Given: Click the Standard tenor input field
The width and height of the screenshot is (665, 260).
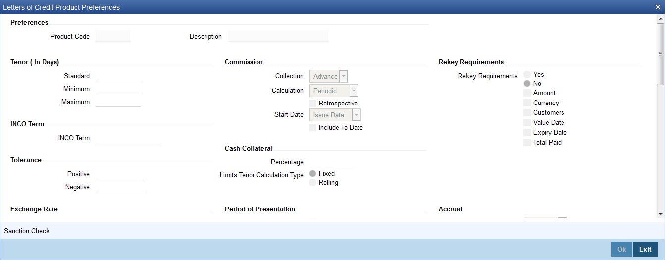Looking at the screenshot, I should tap(118, 76).
